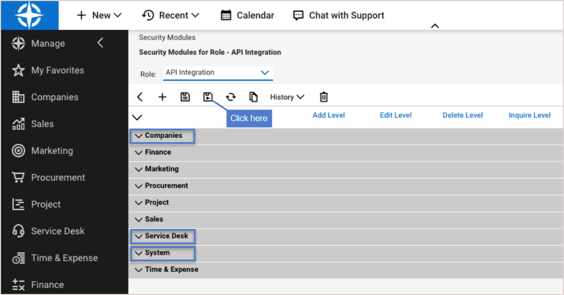
Task: Click the Add Level column header
Action: click(329, 115)
